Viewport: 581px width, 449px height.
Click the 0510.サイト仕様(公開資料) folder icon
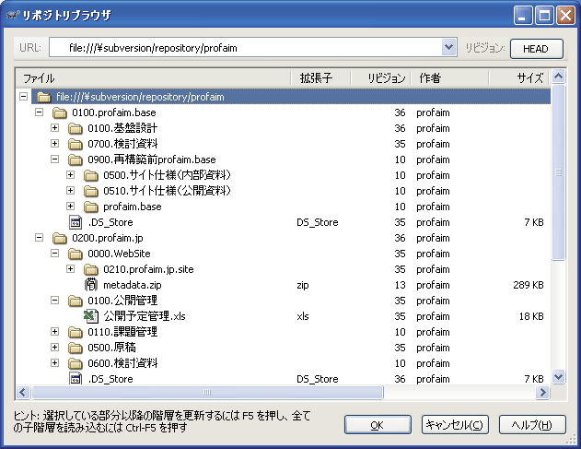[x=91, y=191]
